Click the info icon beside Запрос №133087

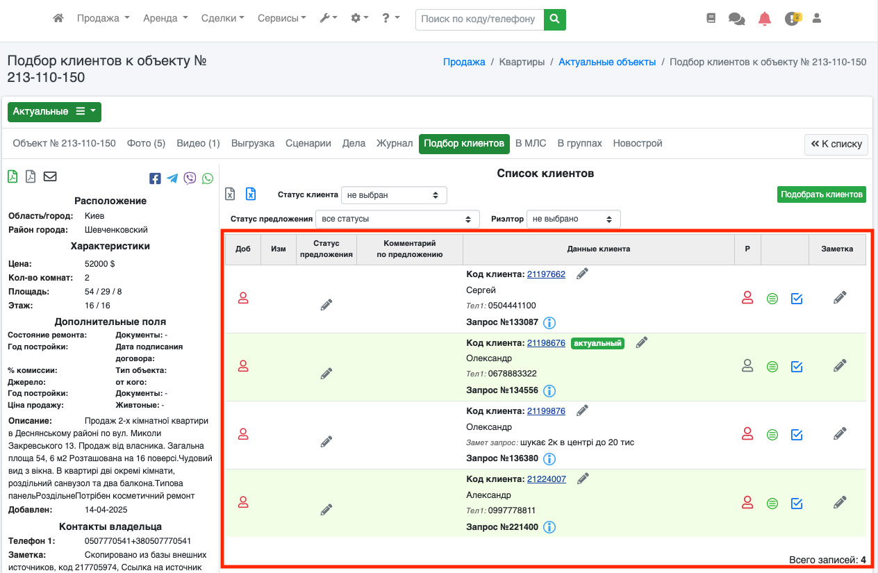[x=549, y=322]
